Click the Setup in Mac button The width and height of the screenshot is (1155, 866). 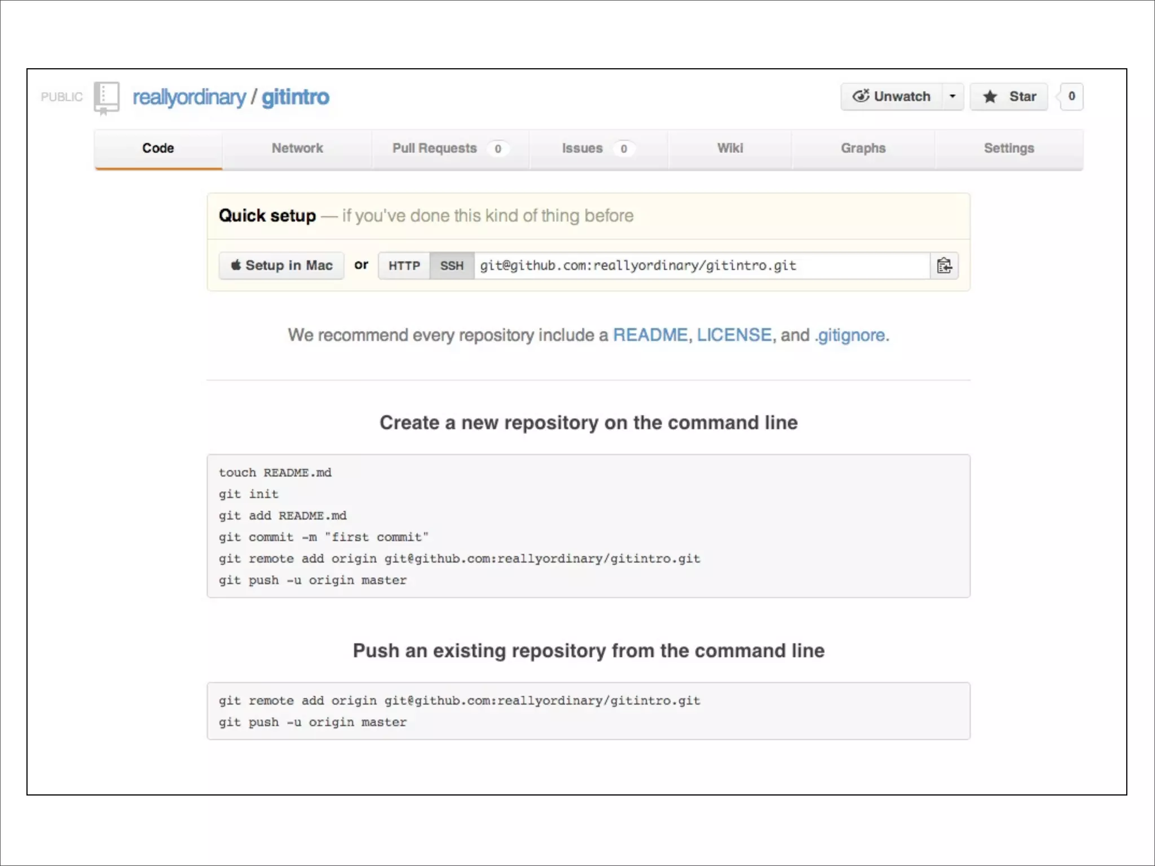[x=281, y=266]
